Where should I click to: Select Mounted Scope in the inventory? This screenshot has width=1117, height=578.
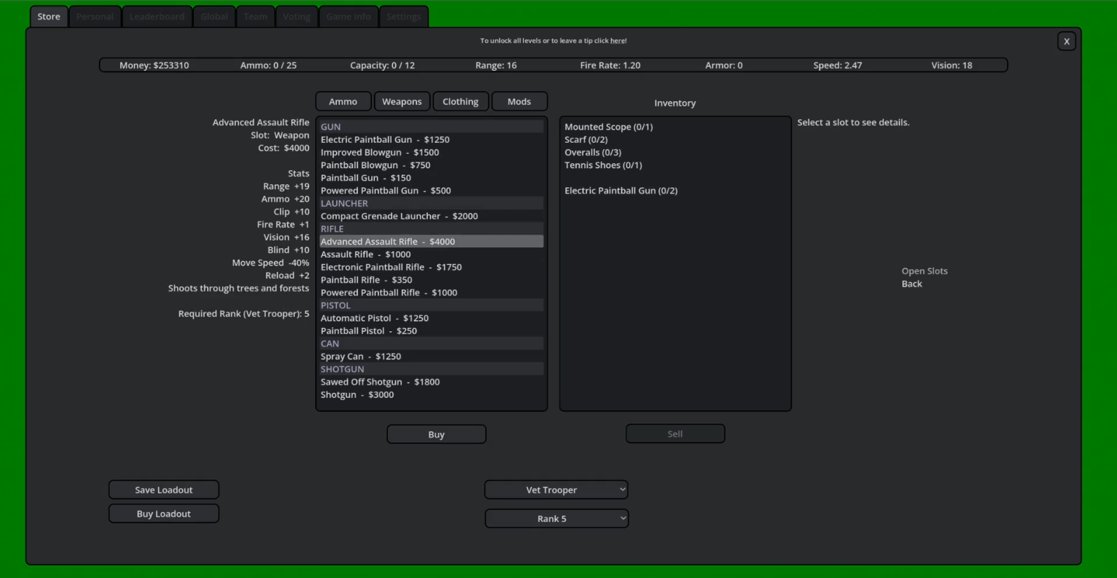click(x=609, y=127)
